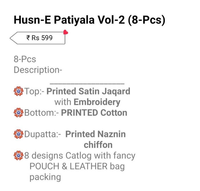This screenshot has height=191, width=200.
Task: Click the Bottom:- label
Action: (42, 113)
